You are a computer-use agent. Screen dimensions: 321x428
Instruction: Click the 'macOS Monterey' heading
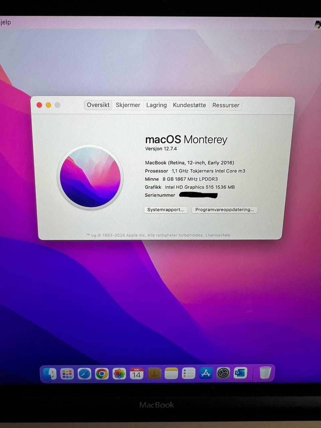point(186,139)
